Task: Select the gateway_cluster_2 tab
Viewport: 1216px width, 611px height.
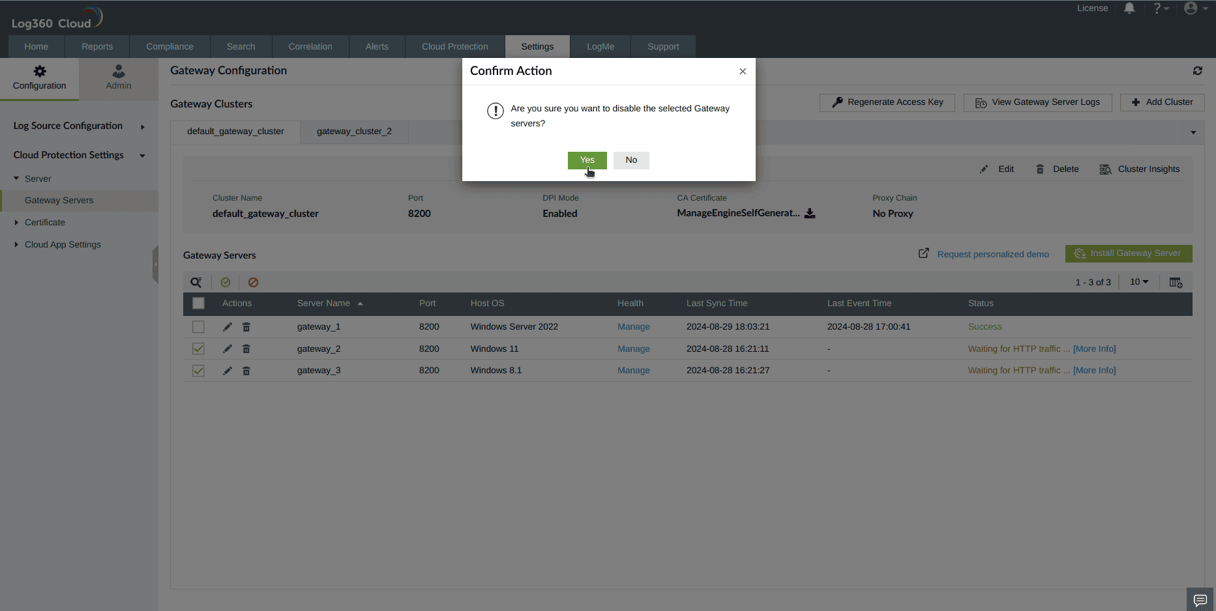Action: point(354,132)
